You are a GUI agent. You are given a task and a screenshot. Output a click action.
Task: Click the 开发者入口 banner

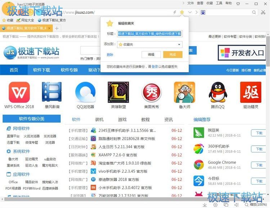coord(242,53)
